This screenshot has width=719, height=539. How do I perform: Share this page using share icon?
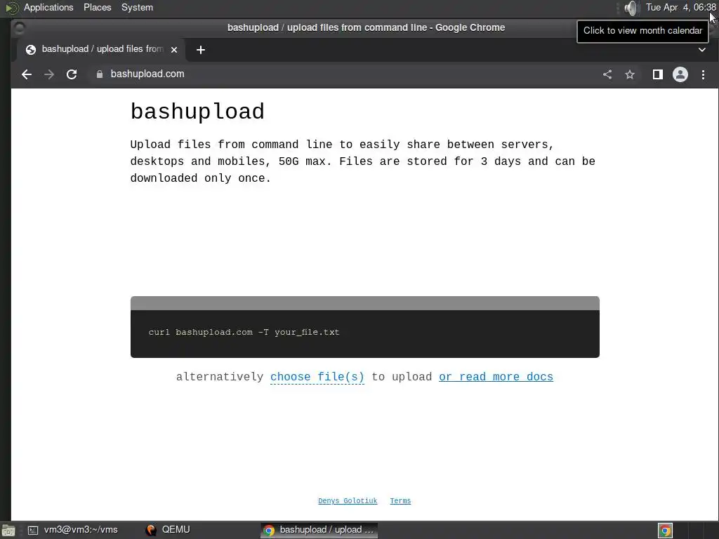607,74
